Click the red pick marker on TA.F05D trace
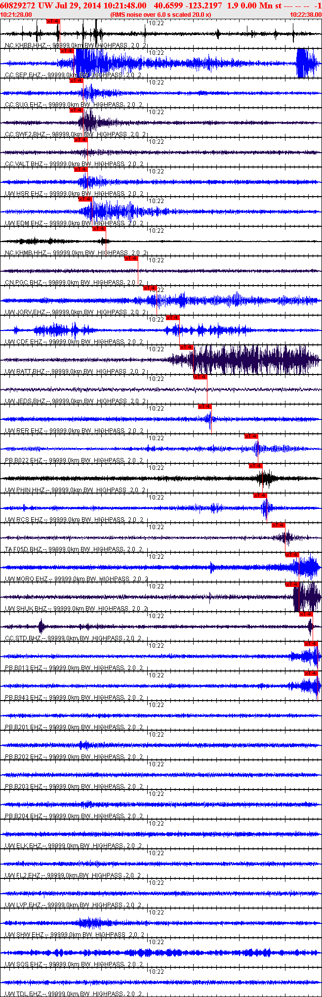Screen dimensions: 322x997 pyautogui.click(x=279, y=525)
